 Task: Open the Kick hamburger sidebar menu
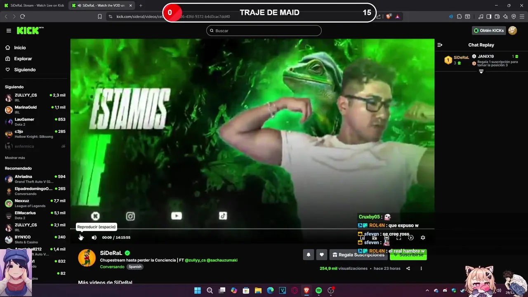[x=9, y=31]
